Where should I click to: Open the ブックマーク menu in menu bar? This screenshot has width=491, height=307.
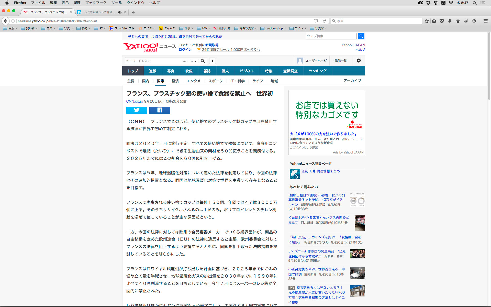96,3
